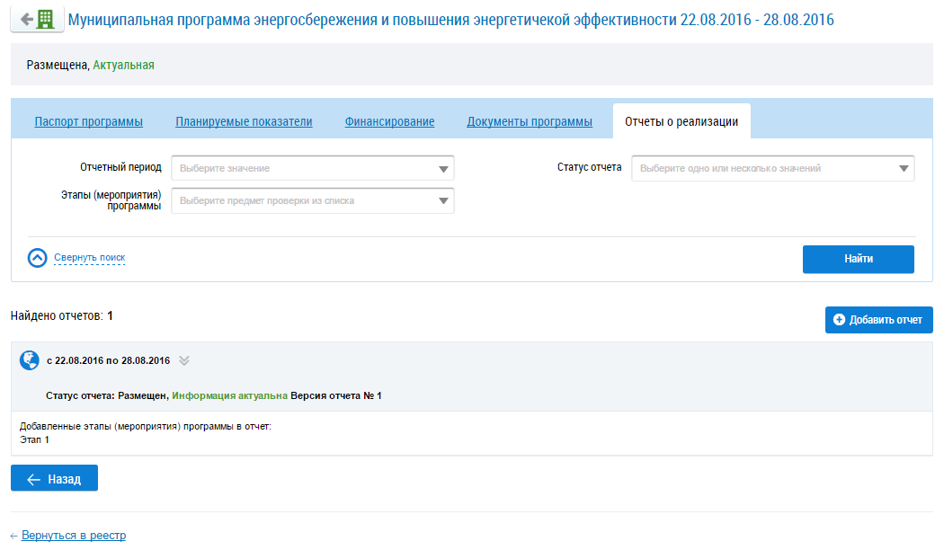Open the Статус отчета dropdown
Screen dimensions: 944x550
pyautogui.click(x=772, y=168)
